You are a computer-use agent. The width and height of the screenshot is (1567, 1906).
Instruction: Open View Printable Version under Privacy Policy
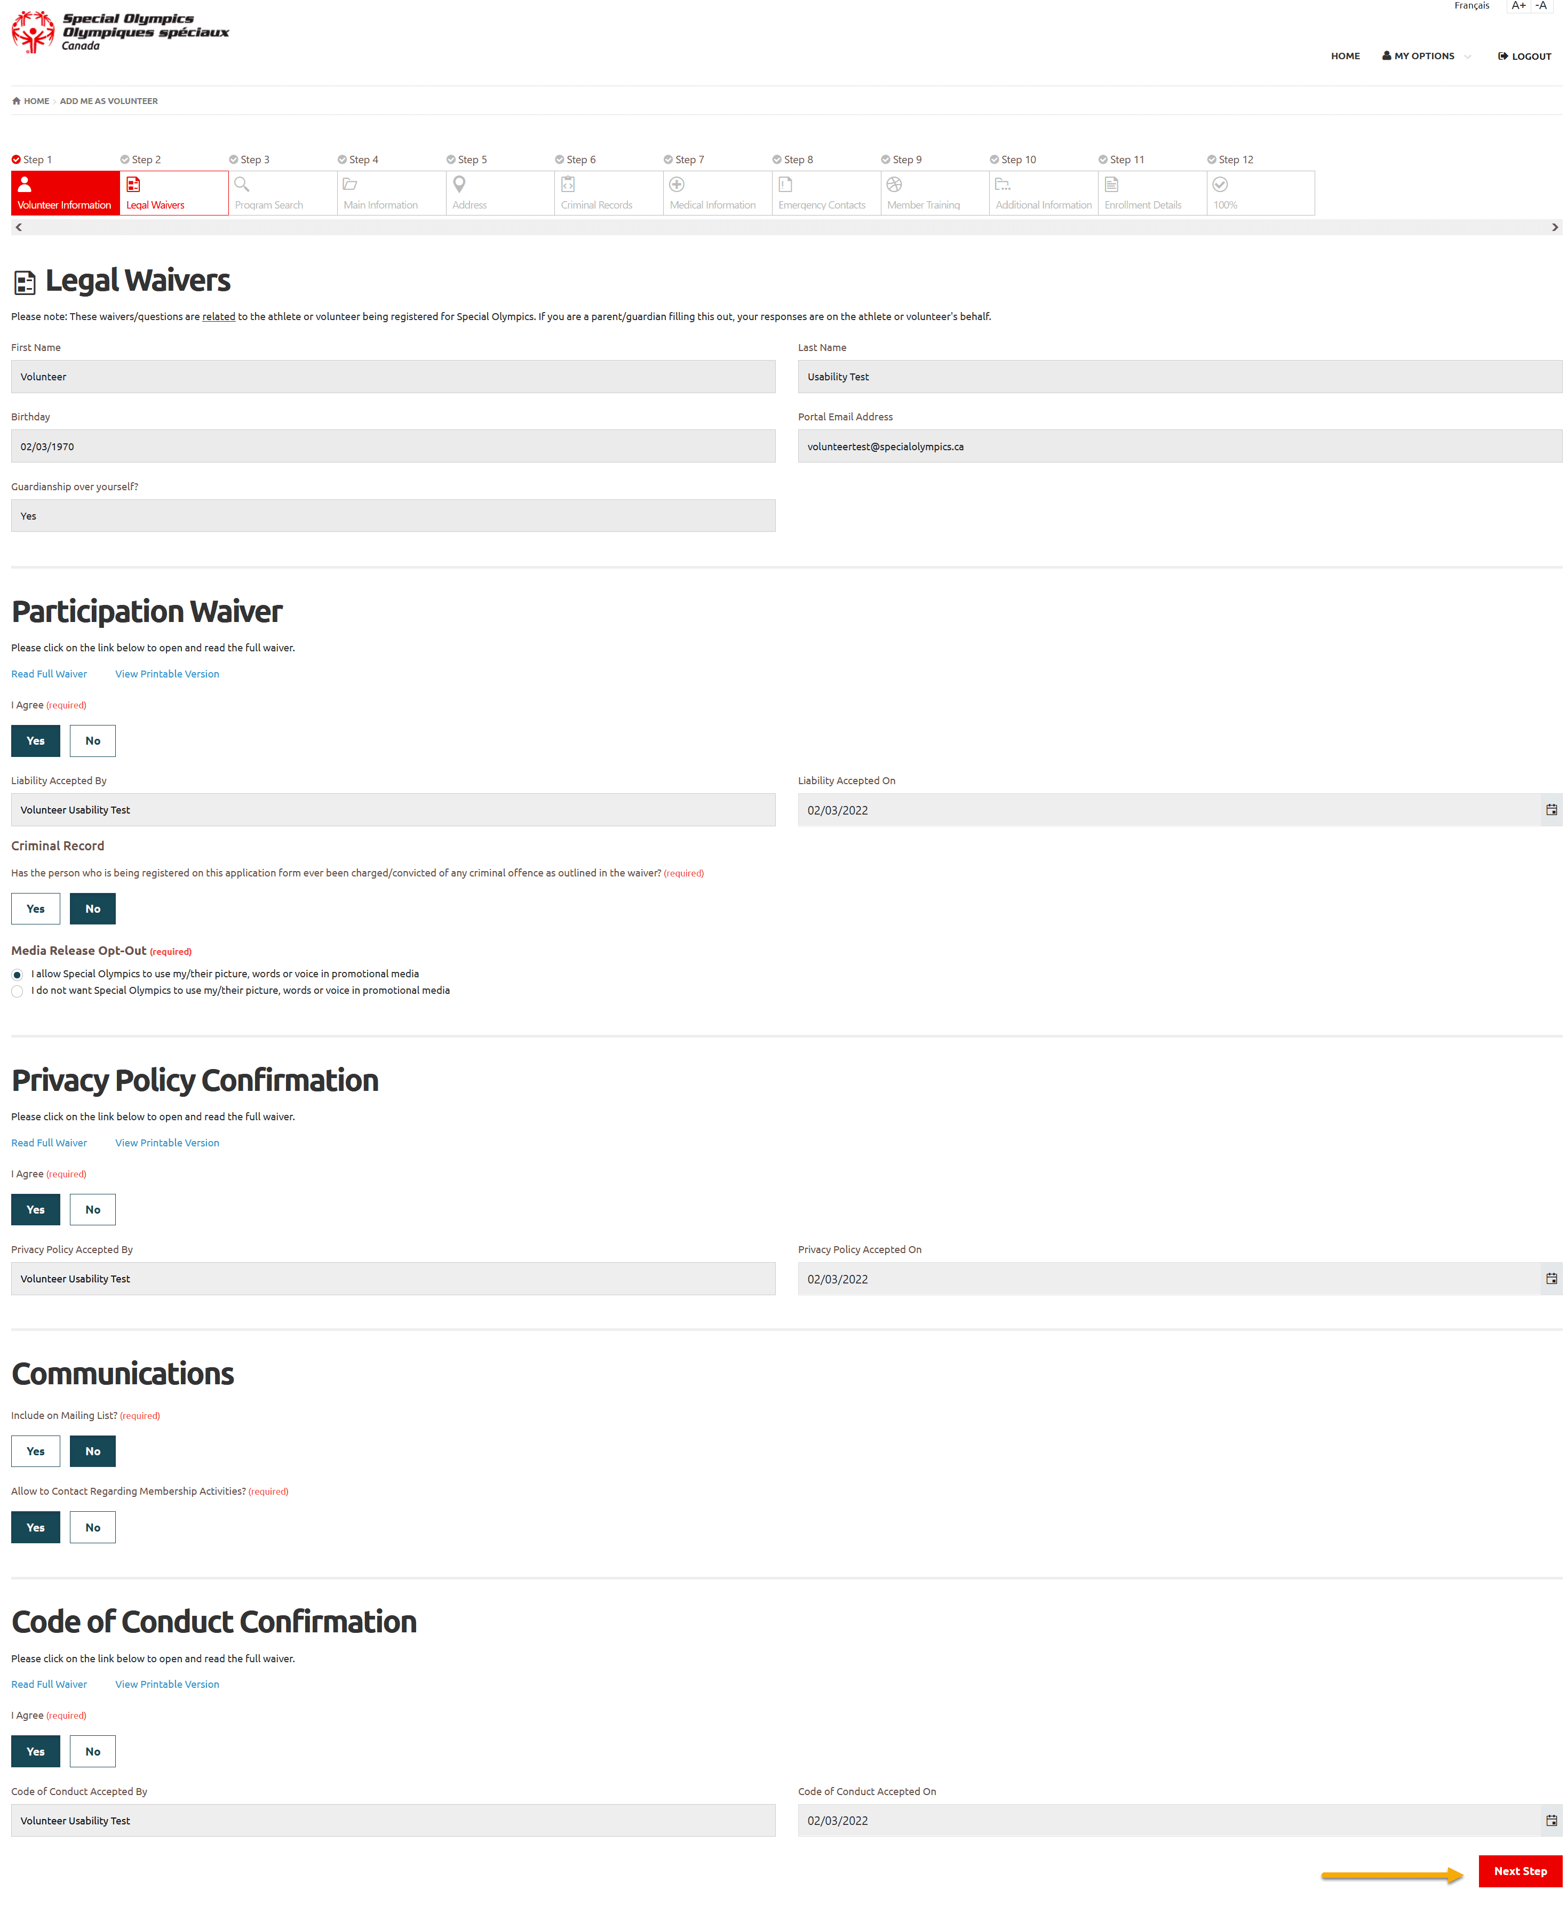point(167,1143)
